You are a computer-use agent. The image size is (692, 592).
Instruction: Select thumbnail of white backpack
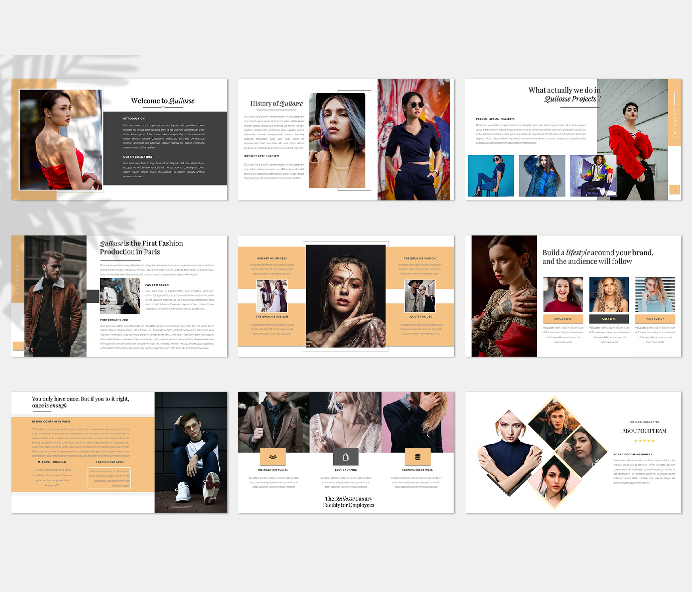[120, 296]
